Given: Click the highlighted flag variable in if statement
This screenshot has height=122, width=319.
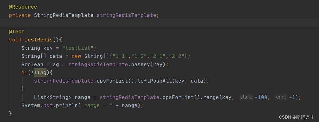Looking at the screenshot, I should tap(40, 72).
